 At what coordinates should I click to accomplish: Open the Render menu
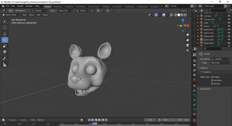(x=20, y=6)
